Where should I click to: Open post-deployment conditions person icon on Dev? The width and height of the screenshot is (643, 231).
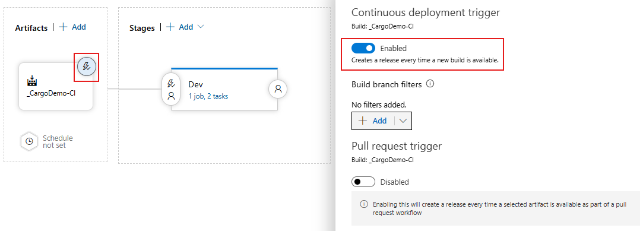tap(278, 89)
